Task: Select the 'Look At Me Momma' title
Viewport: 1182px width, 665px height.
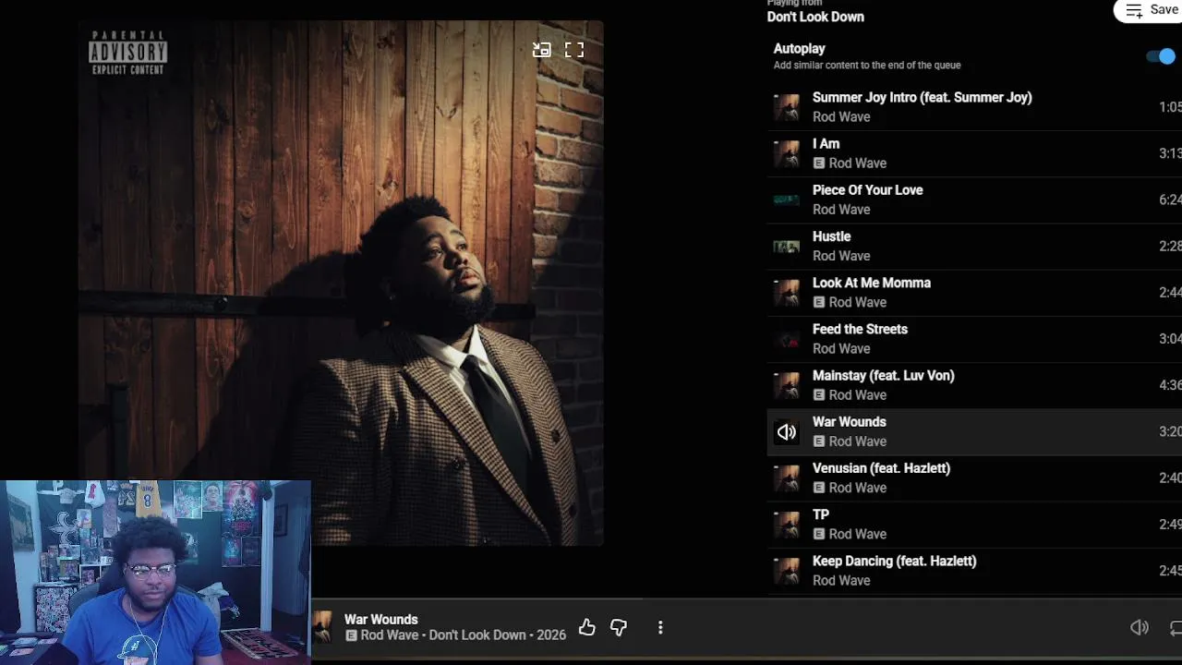Action: 872,283
